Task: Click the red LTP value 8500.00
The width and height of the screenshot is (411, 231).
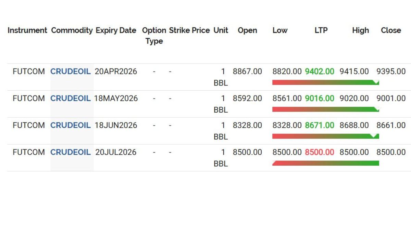Action: [320, 152]
